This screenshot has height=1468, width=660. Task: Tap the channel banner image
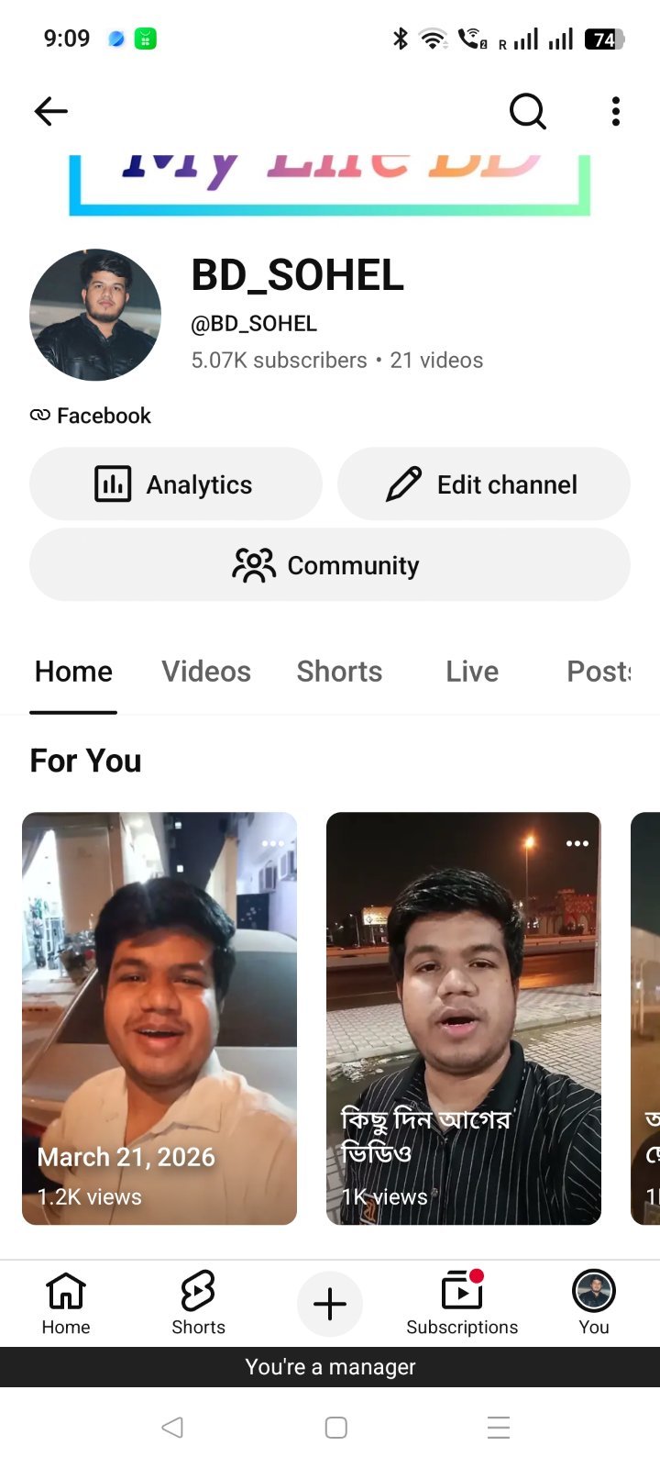click(x=330, y=185)
